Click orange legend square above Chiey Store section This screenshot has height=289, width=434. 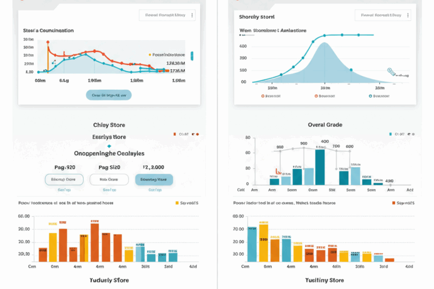coord(173,134)
